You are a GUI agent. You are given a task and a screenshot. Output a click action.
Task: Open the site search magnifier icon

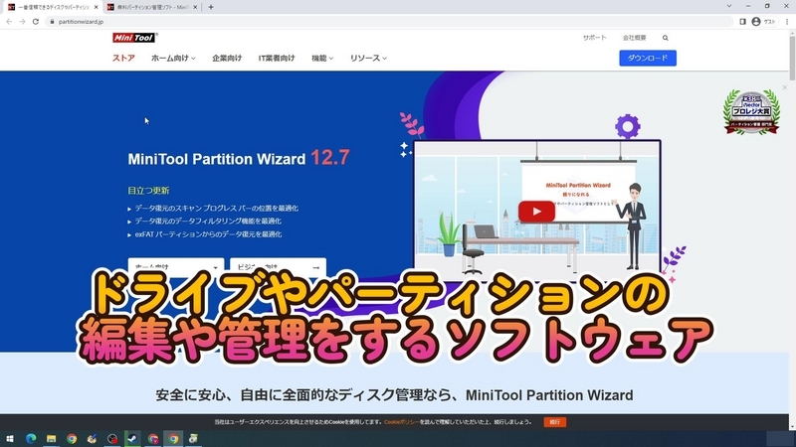point(665,38)
